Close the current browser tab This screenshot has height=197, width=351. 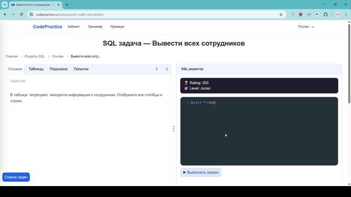(x=59, y=4)
